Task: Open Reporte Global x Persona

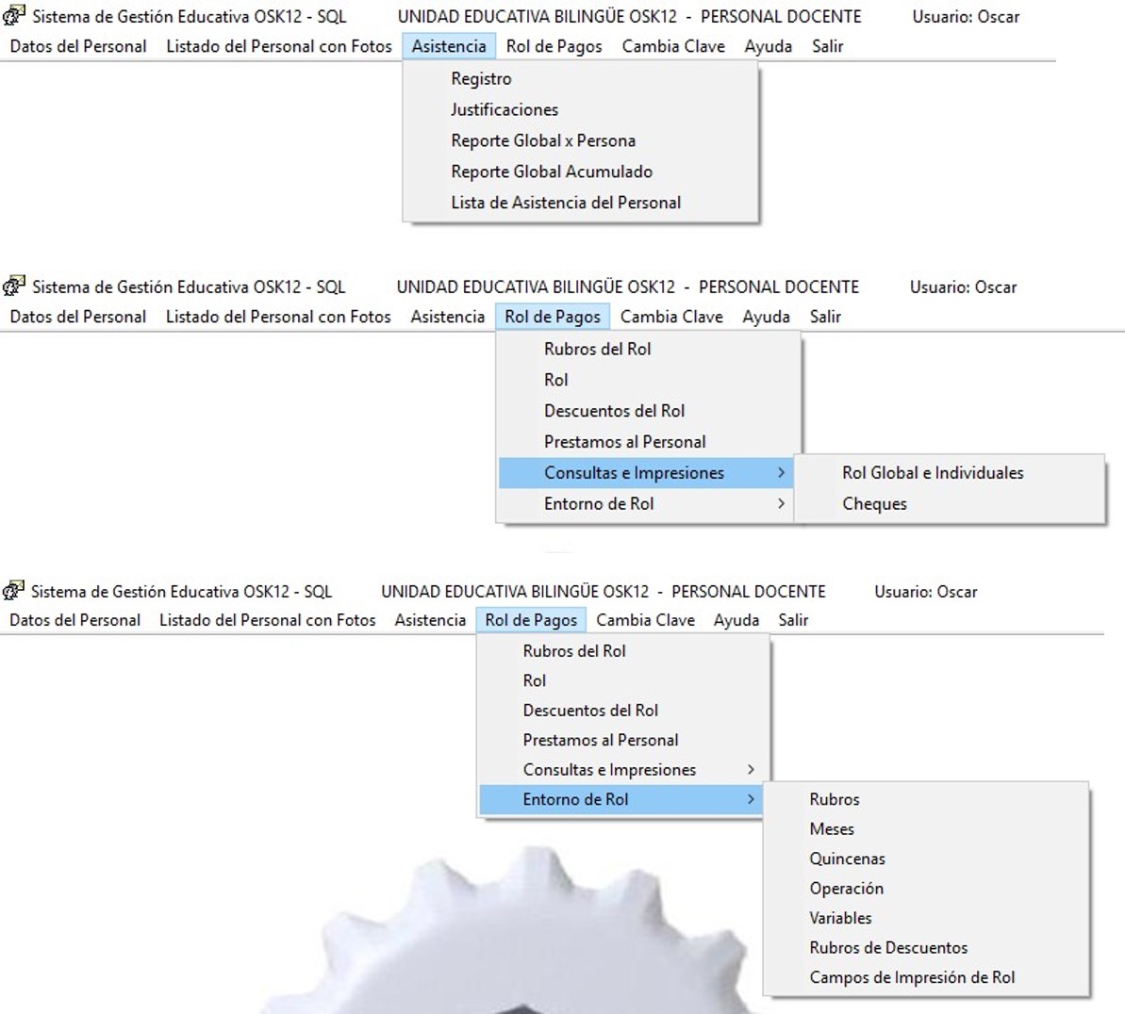Action: pos(542,141)
